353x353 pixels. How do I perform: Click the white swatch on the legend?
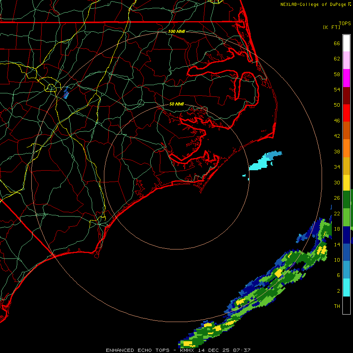[346, 43]
